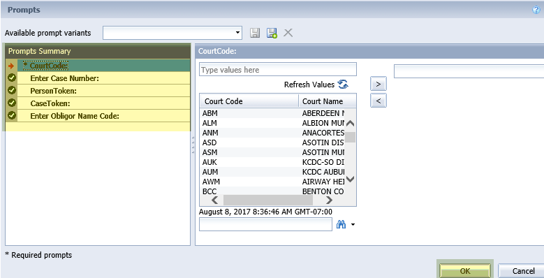Select the 'PersonToken:' prompt
The width and height of the screenshot is (544, 278).
(x=104, y=91)
